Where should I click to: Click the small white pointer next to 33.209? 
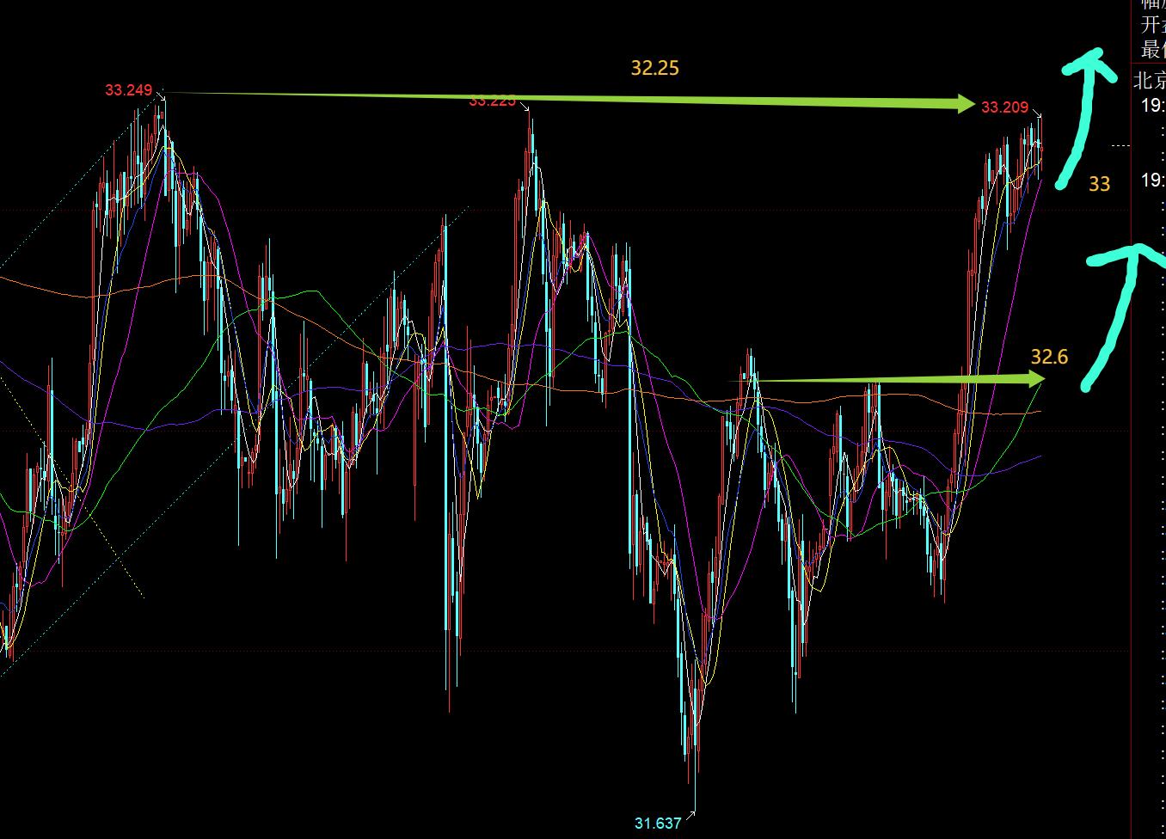1037,113
